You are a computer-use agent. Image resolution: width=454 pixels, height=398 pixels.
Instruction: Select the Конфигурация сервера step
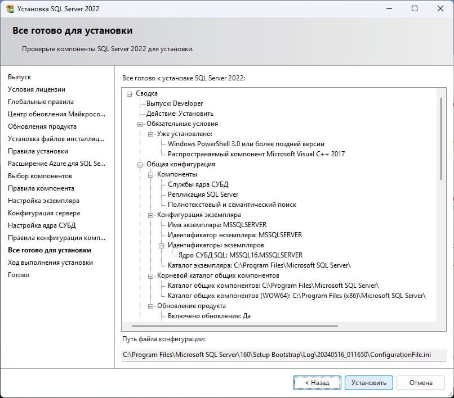[x=44, y=213]
